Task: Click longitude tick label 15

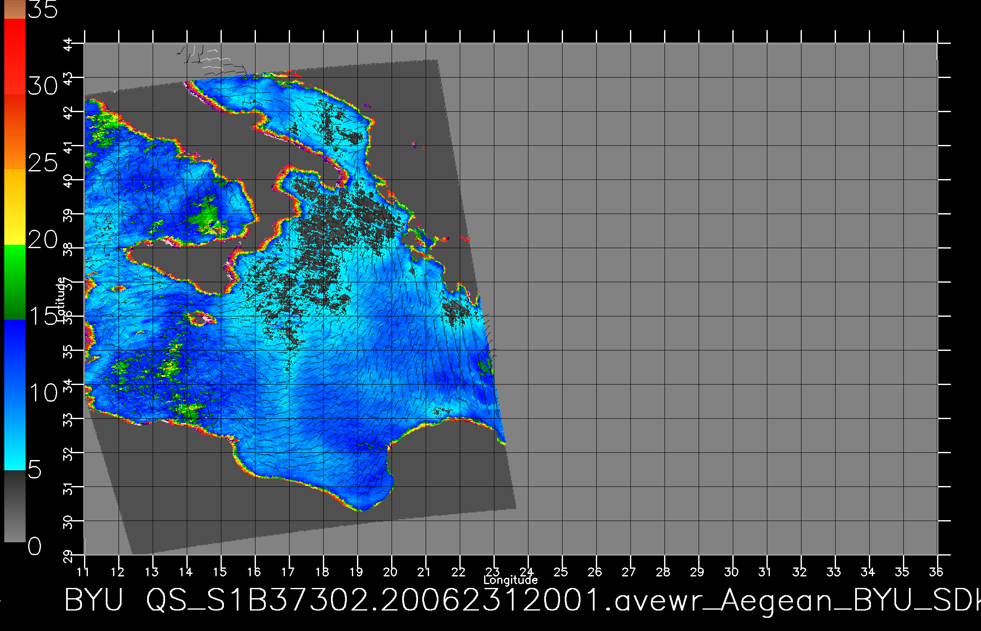Action: click(x=220, y=571)
